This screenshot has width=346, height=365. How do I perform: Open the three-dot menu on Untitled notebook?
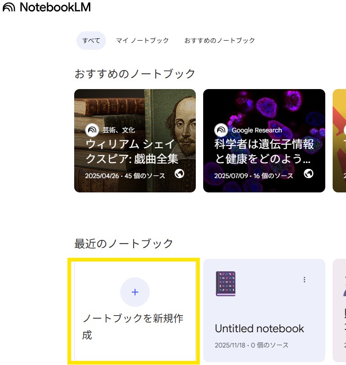[304, 280]
